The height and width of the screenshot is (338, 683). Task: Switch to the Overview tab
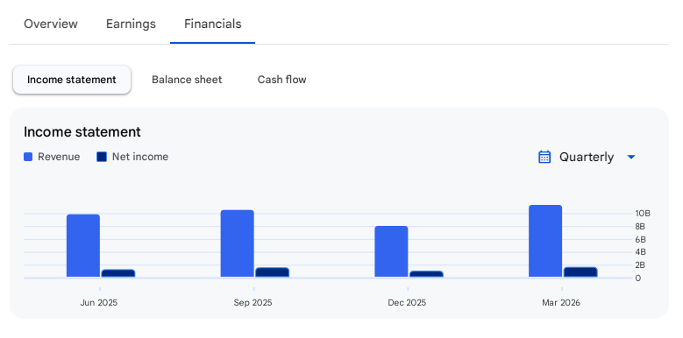point(51,24)
